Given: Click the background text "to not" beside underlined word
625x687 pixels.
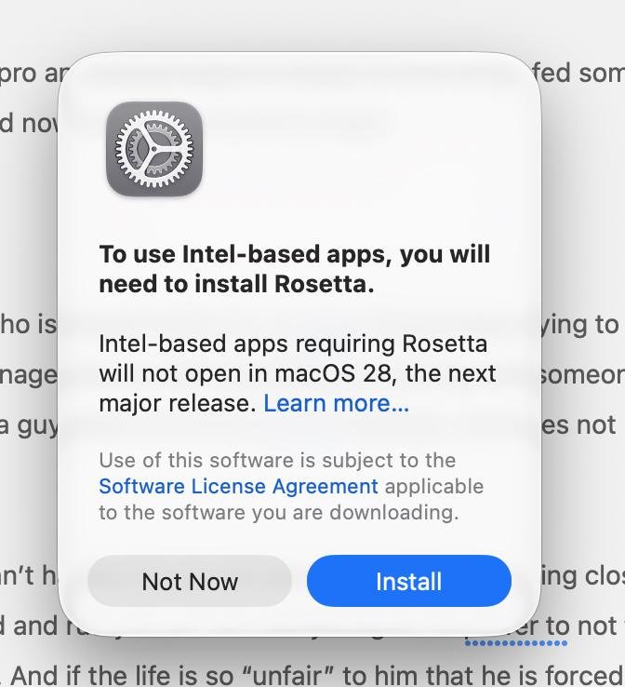Looking at the screenshot, I should point(582,626).
